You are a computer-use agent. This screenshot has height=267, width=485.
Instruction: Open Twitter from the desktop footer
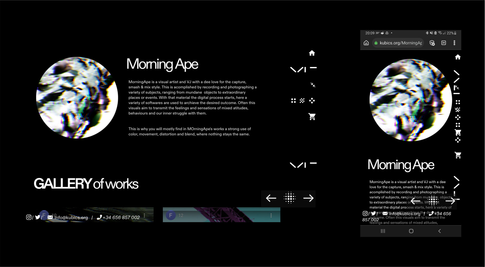click(38, 217)
